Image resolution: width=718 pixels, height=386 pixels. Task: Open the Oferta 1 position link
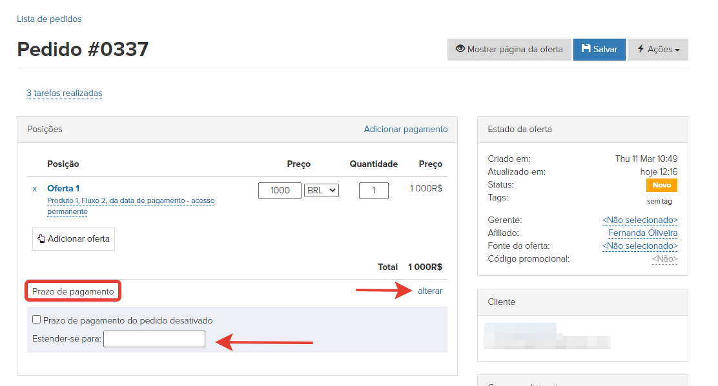click(x=63, y=188)
